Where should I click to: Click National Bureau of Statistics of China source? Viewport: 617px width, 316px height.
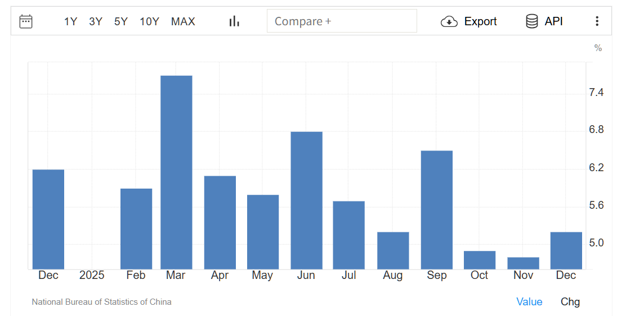101,302
